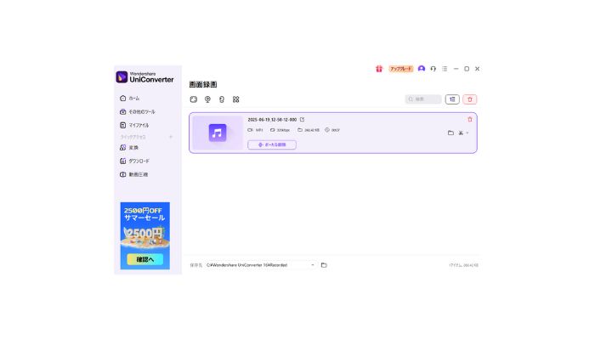Viewport: 595px width, 340px height.
Task: Select recording name 2025-06-19_12-50-12-000
Action: pos(272,120)
